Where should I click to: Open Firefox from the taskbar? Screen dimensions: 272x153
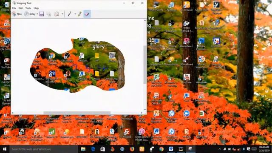pos(132,149)
